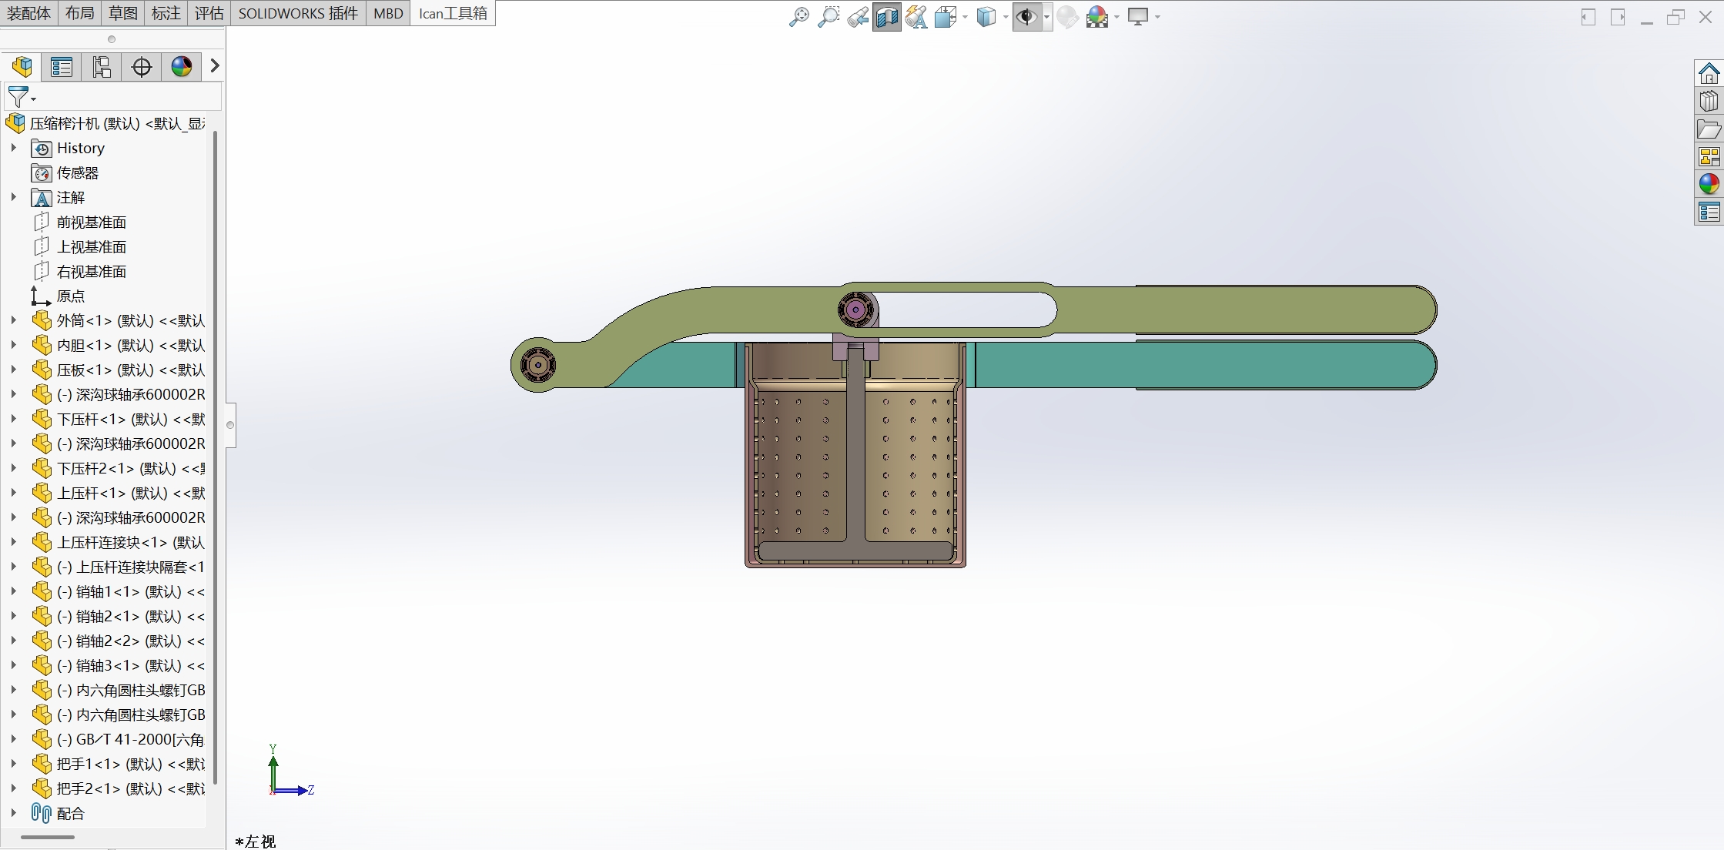This screenshot has height=850, width=1724.
Task: Open the DisplayManager color sphere tab
Action: pyautogui.click(x=182, y=67)
